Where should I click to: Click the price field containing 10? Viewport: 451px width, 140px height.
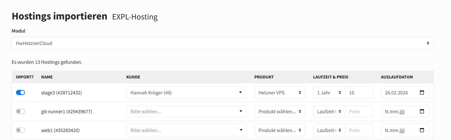[x=359, y=92]
